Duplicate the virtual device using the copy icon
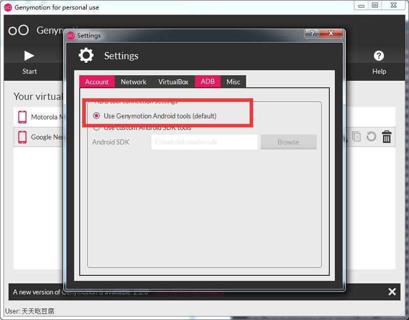The image size is (409, 320). 356,136
